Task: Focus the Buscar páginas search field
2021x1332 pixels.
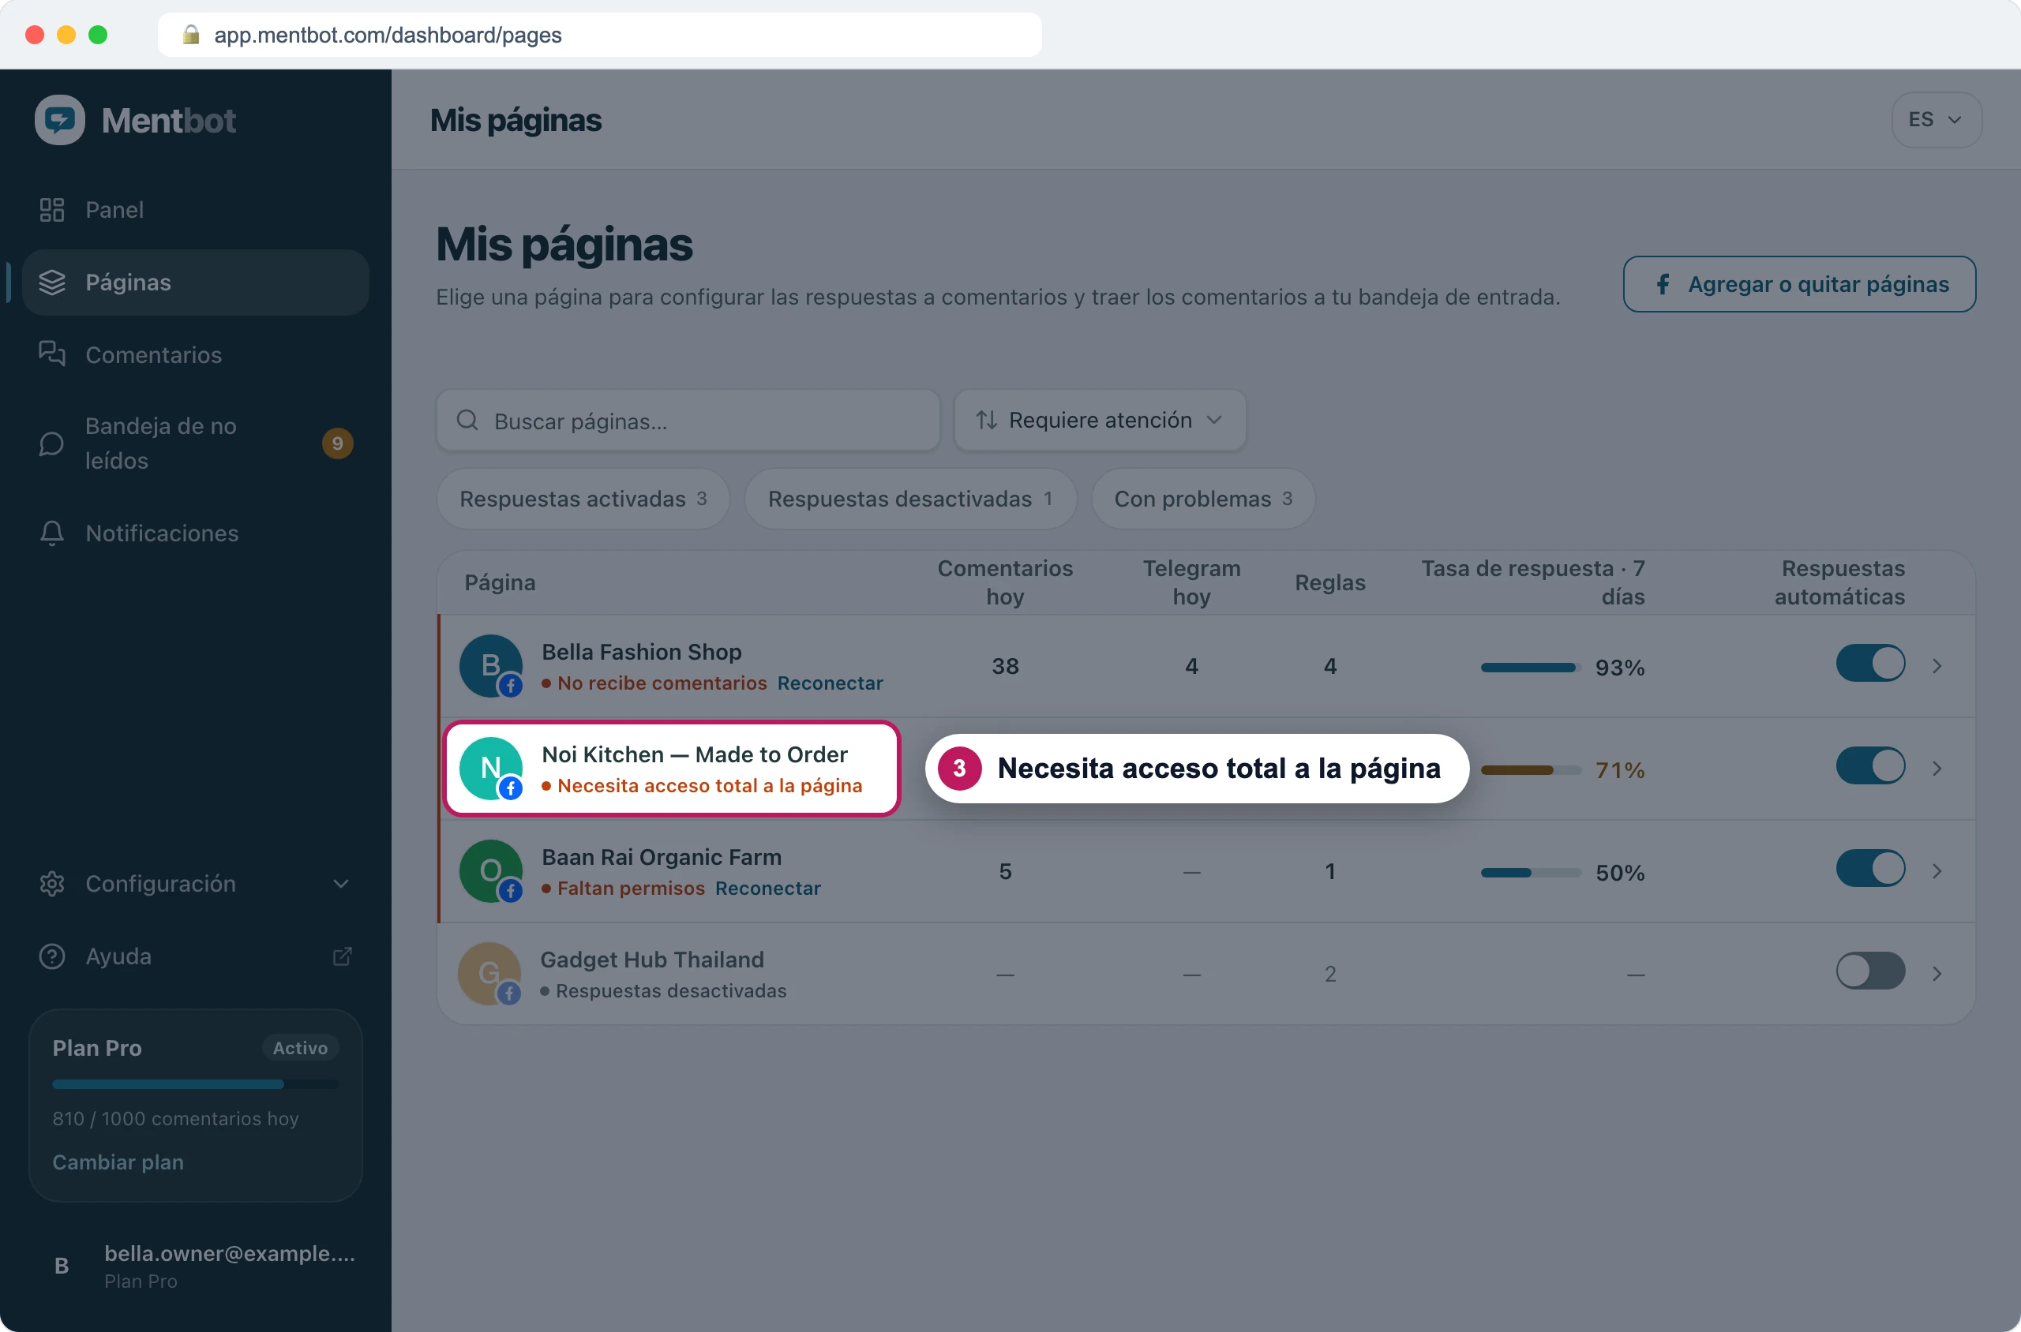Action: pos(688,420)
